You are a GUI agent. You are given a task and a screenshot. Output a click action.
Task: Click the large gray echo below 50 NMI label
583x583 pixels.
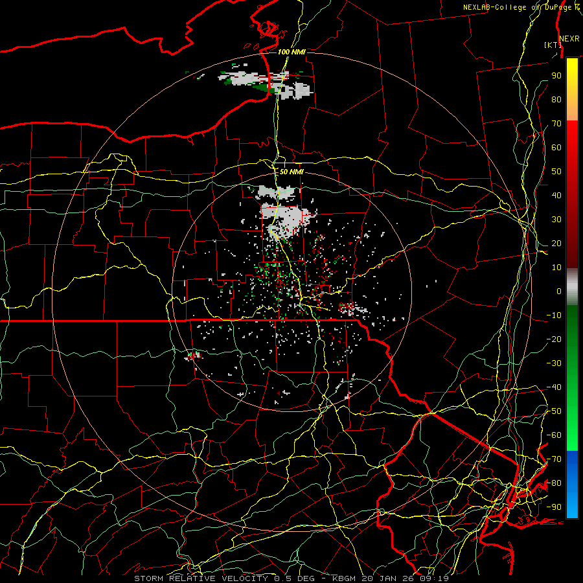pyautogui.click(x=287, y=219)
